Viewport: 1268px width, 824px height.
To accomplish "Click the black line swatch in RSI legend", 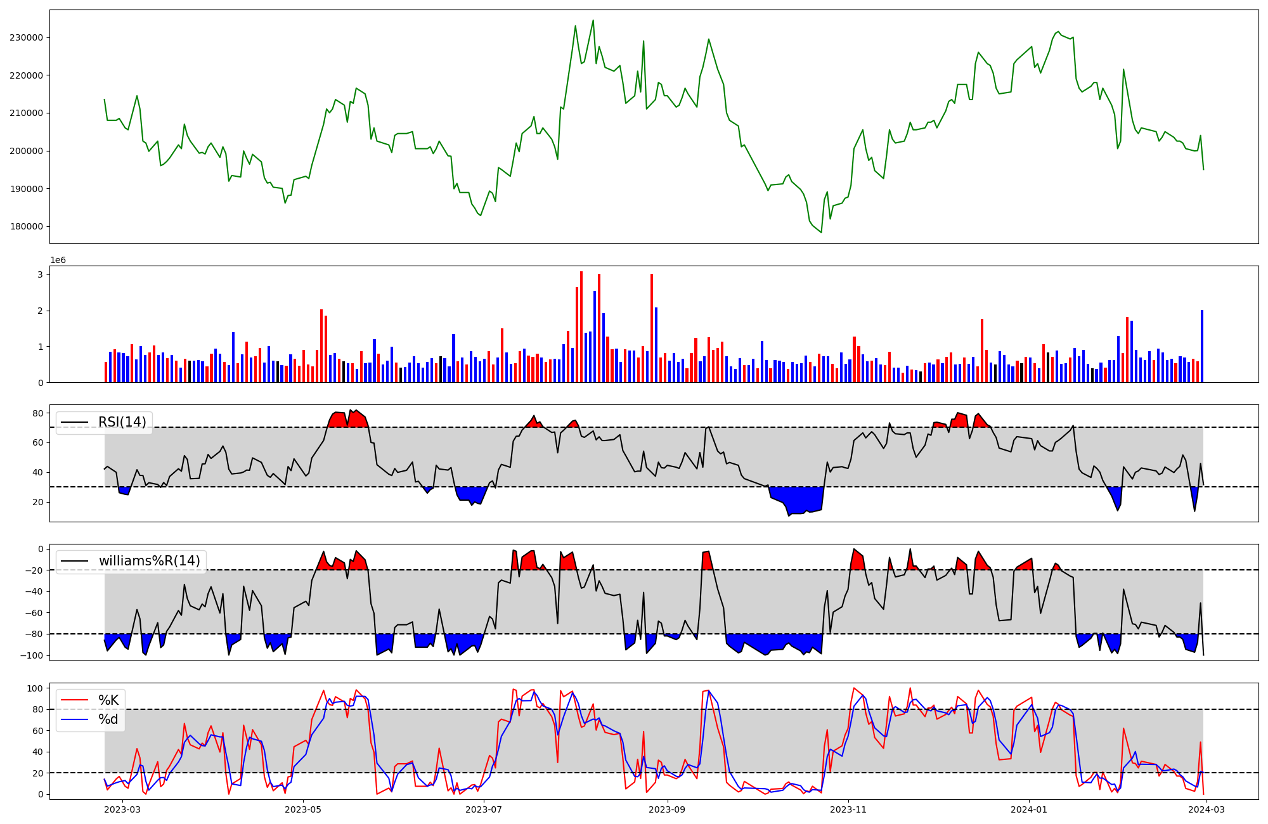I will pyautogui.click(x=75, y=423).
